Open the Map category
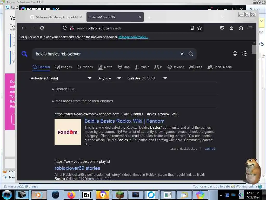This screenshot has width=266, height=200. pos(124,67)
